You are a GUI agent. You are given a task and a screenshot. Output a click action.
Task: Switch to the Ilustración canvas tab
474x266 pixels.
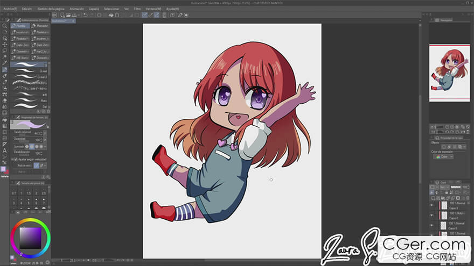(x=63, y=21)
